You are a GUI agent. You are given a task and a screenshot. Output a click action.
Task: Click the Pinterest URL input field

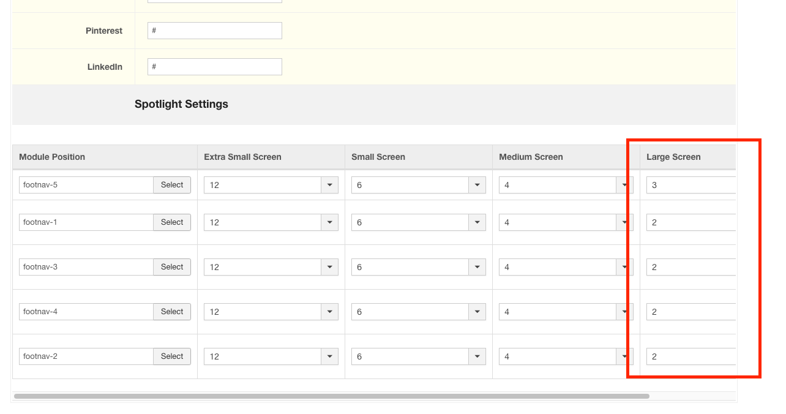[x=214, y=31]
